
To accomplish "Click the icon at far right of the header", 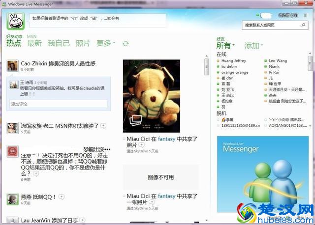I will [x=305, y=15].
